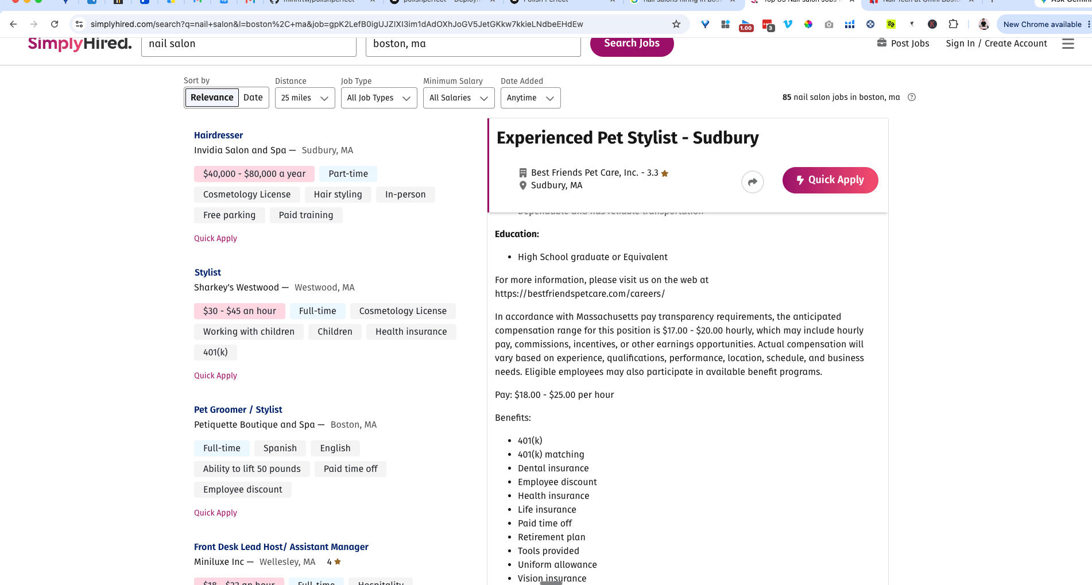Image resolution: width=1092 pixels, height=585 pixels.
Task: Click the Best Friends Pet Care, Inc. company name
Action: (x=584, y=173)
